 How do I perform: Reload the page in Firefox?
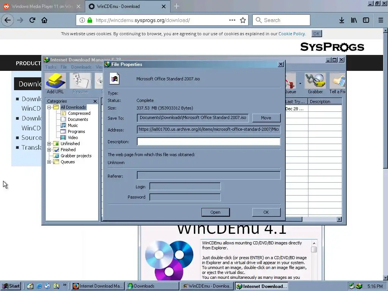(32, 20)
